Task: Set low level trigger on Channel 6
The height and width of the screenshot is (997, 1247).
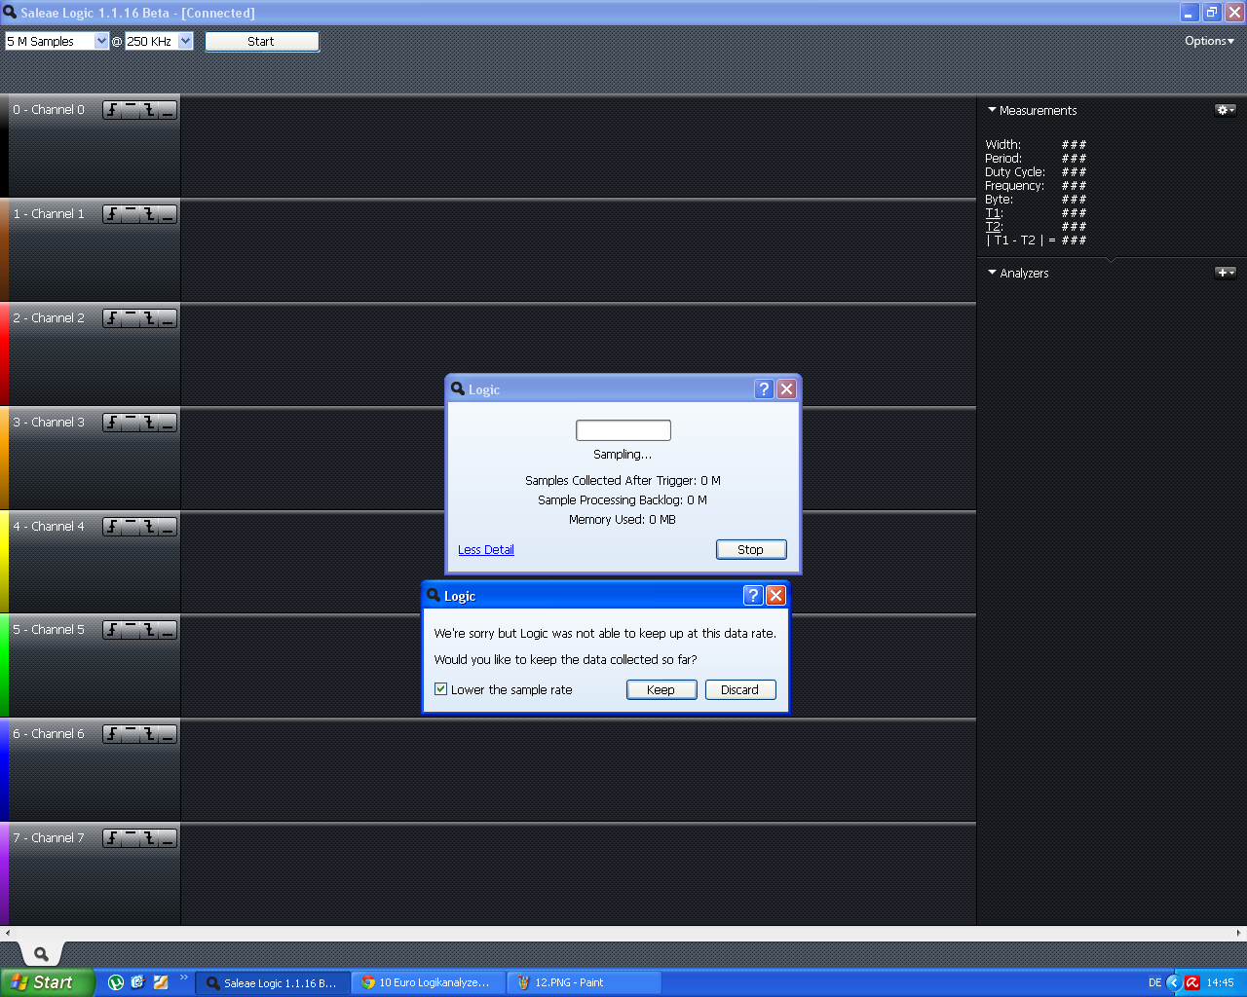Action: tap(168, 734)
